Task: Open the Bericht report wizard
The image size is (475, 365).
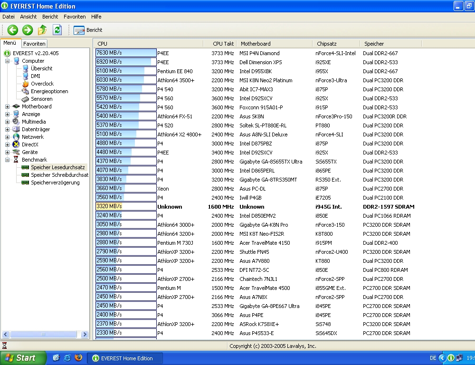Action: 88,30
